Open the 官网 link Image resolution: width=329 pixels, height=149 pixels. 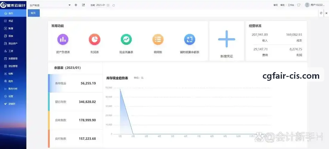click(276, 5)
